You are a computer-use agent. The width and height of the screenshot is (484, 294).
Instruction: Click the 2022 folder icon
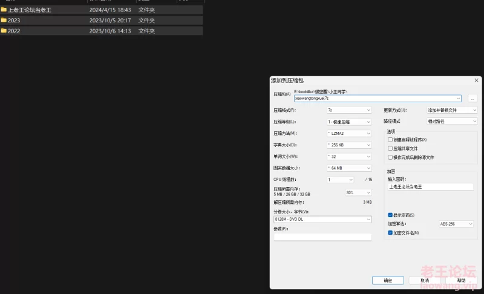4,30
